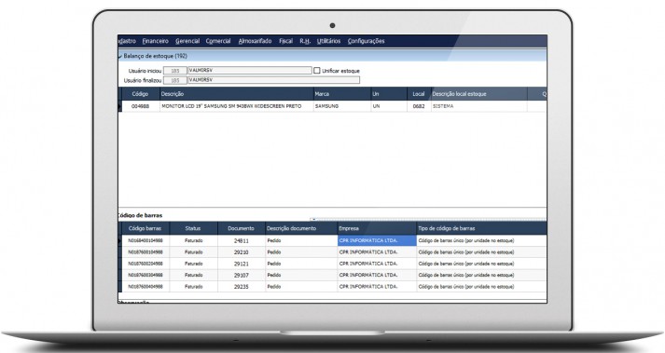Screen dimensions: 665x353
Task: Click the Código barras column header
Action: (x=145, y=228)
